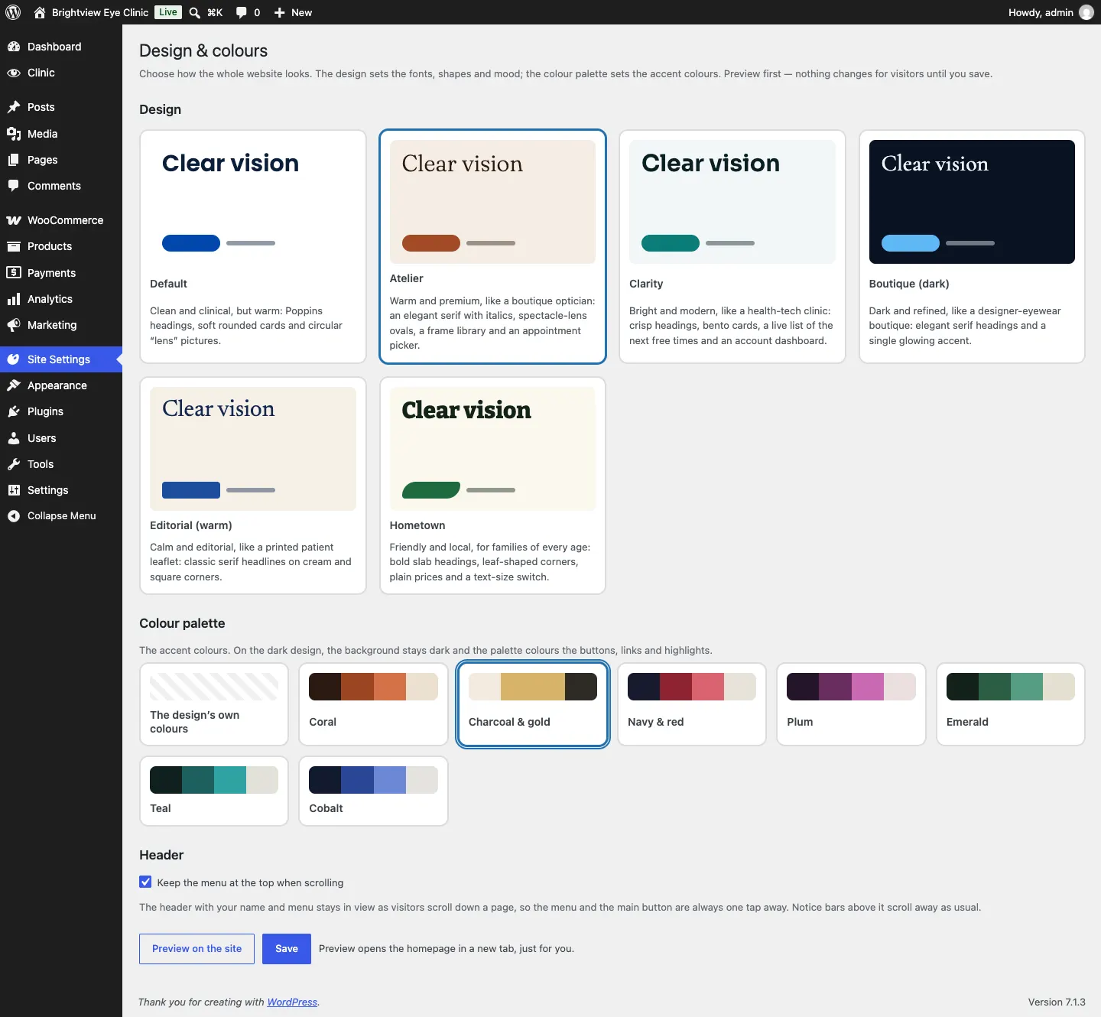Open the Users menu item
This screenshot has height=1017, width=1101.
coord(61,438)
